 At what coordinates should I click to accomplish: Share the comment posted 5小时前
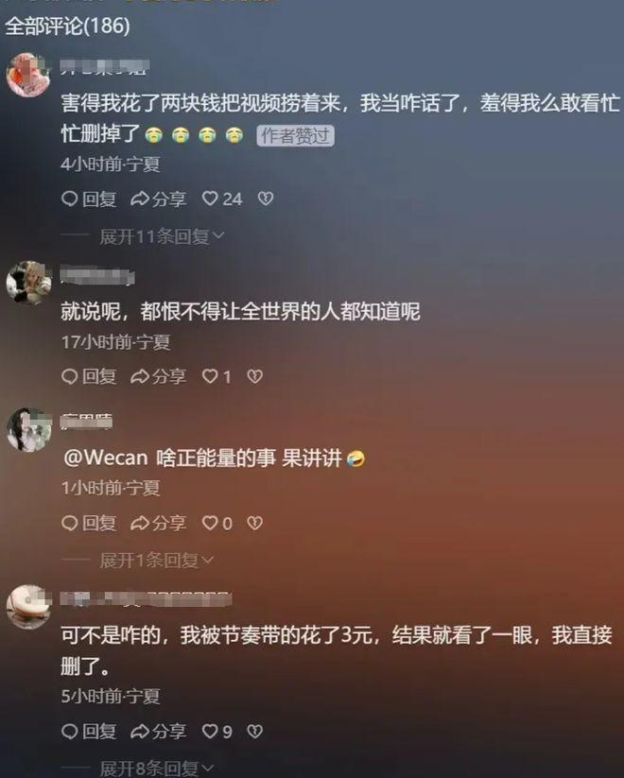click(158, 731)
